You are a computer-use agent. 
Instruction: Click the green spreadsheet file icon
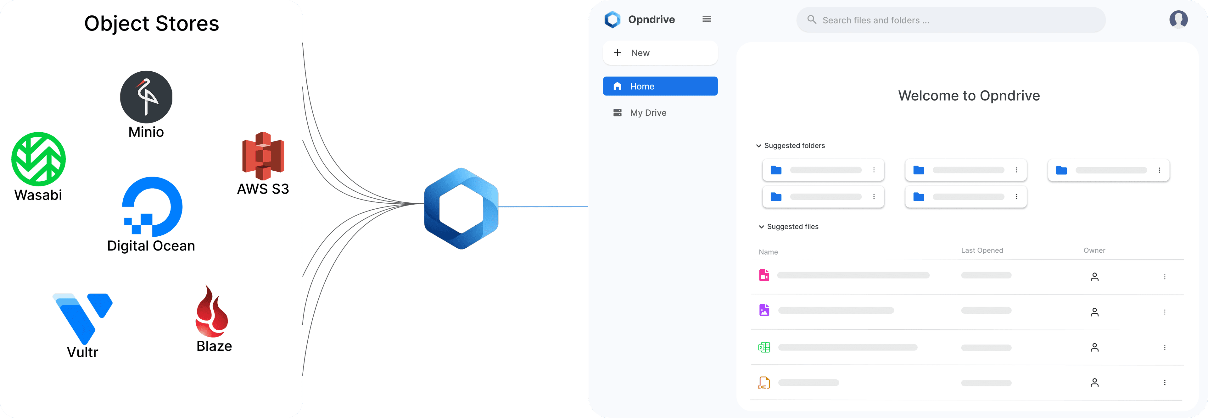pyautogui.click(x=764, y=347)
